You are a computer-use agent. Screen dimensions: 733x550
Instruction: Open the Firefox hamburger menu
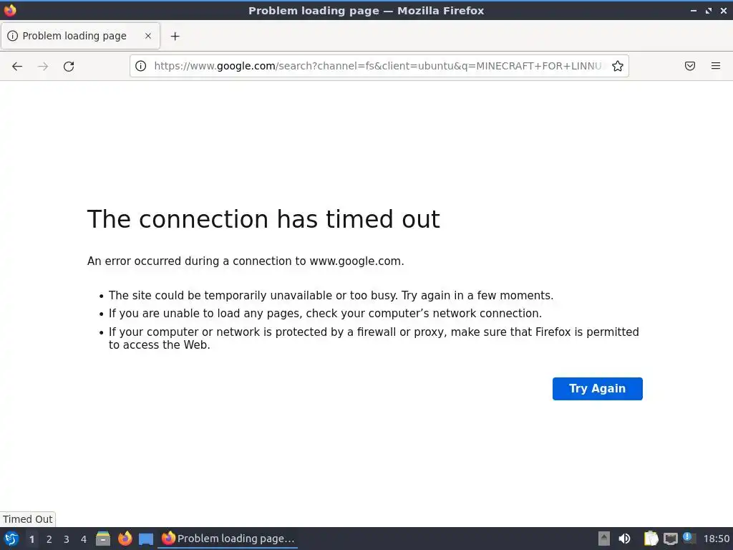716,66
